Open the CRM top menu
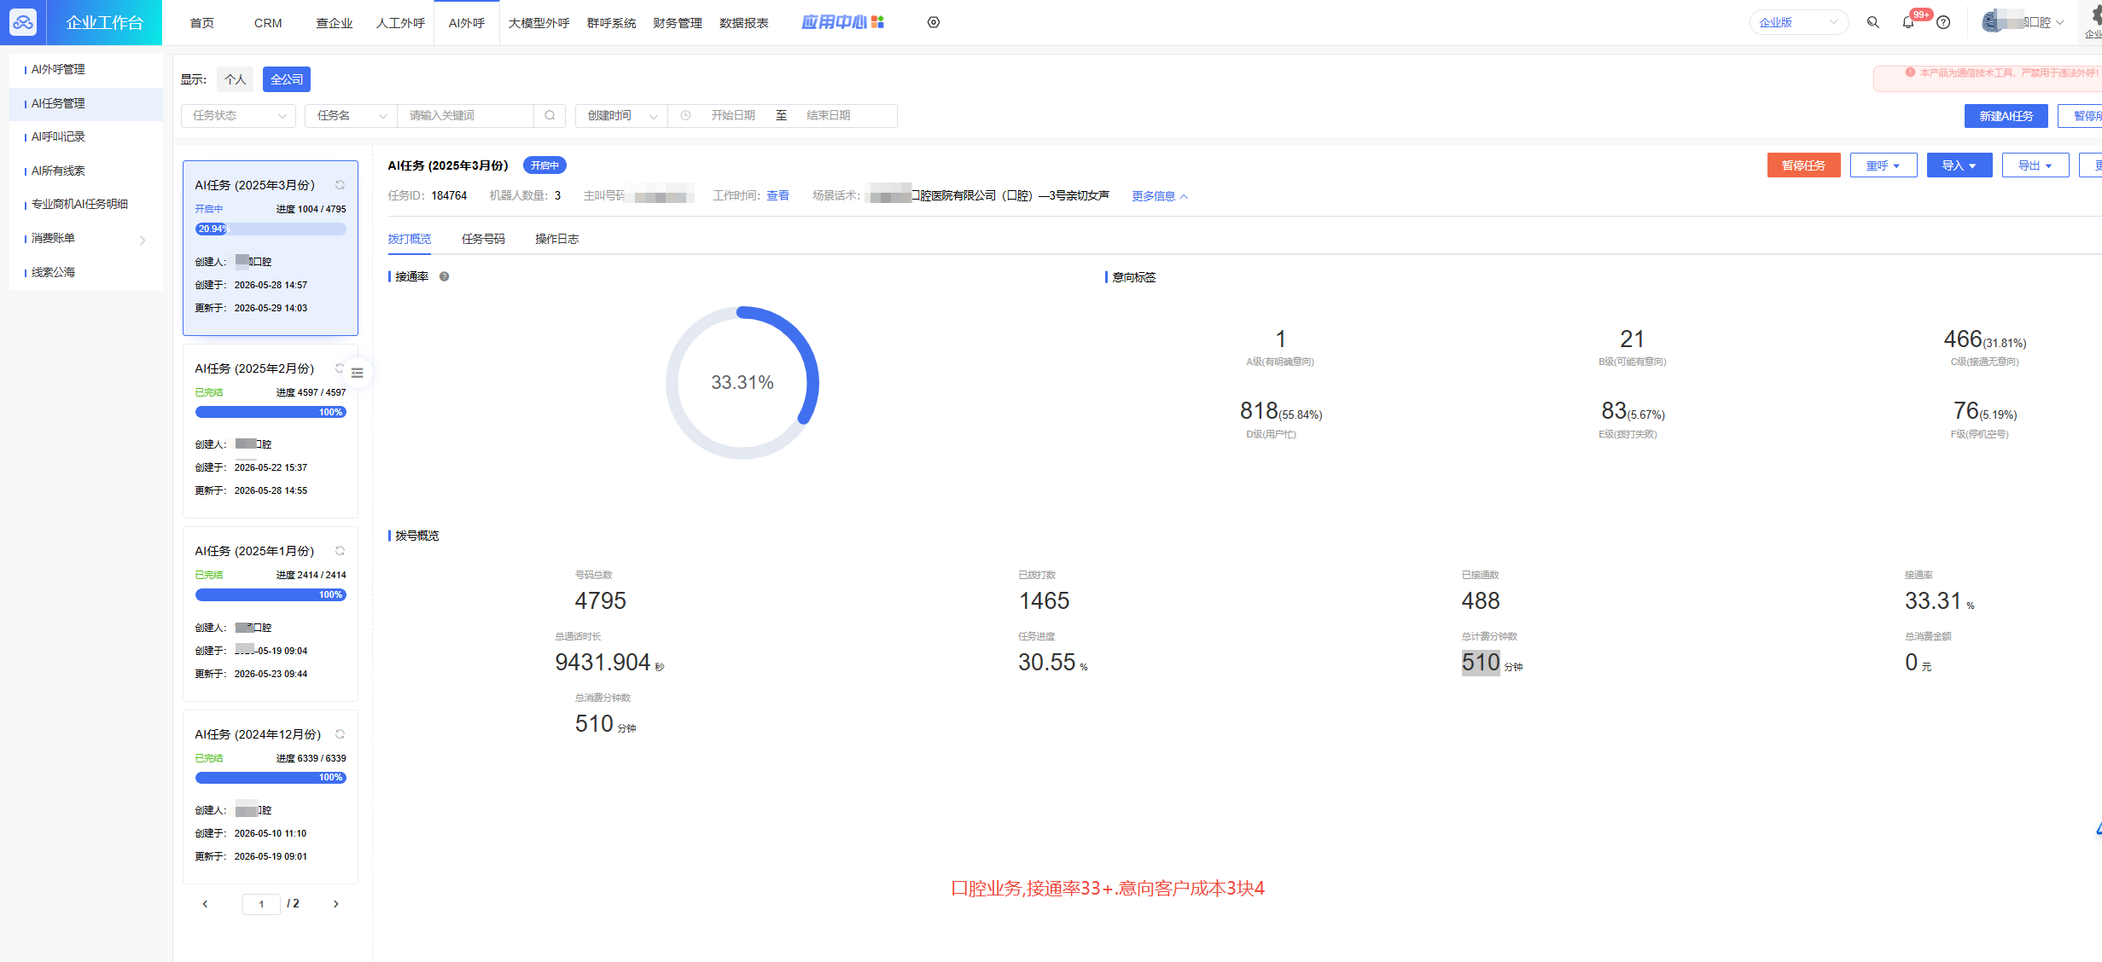The height and width of the screenshot is (962, 2102). click(x=268, y=23)
